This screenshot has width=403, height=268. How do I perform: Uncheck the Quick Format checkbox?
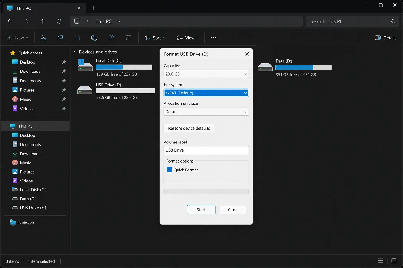[x=169, y=170]
